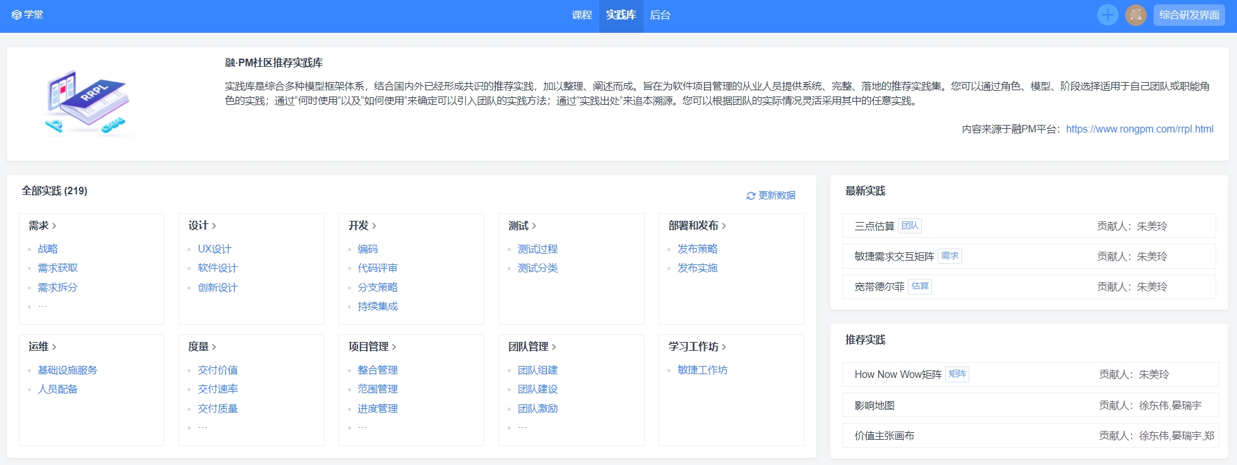Open the 敏捷工作坊 link
This screenshot has height=465, width=1237.
tap(702, 370)
